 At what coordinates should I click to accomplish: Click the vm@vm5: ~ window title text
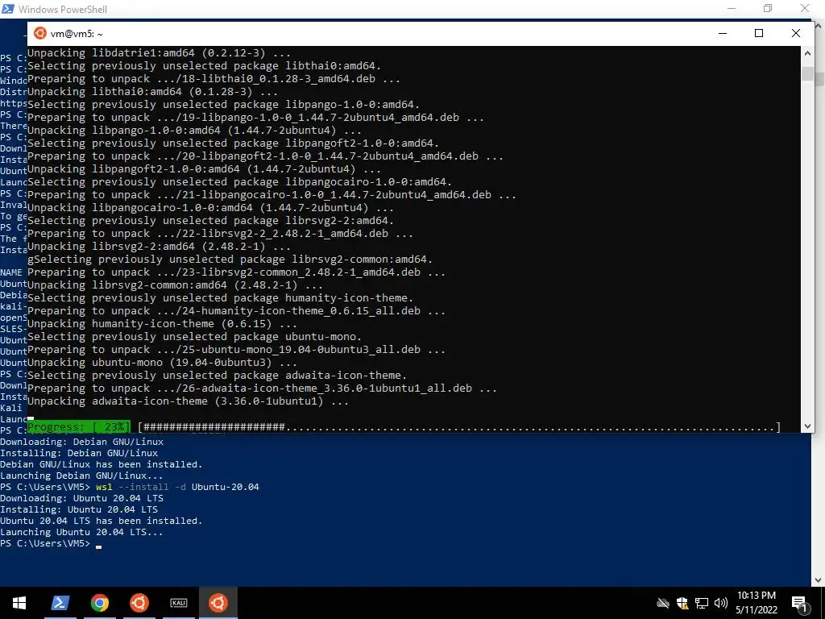77,34
